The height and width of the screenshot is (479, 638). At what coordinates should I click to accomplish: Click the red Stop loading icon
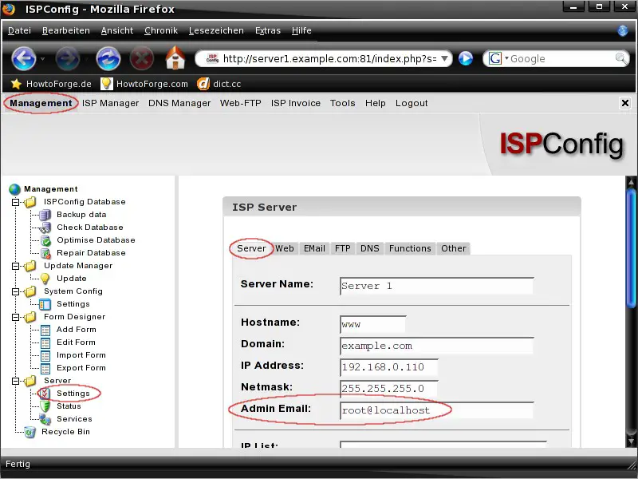tap(142, 58)
